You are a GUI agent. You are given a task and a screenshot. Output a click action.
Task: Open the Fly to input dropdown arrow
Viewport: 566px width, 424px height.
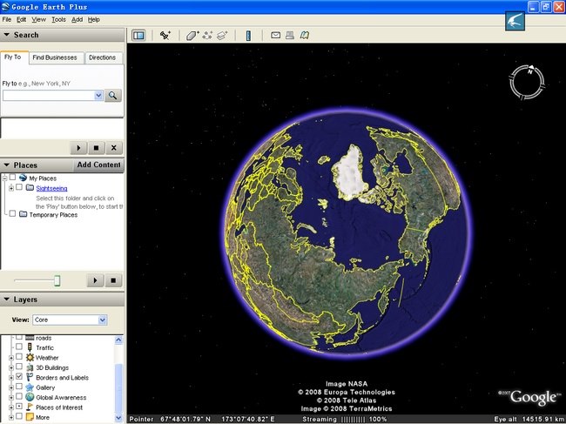[x=98, y=96]
